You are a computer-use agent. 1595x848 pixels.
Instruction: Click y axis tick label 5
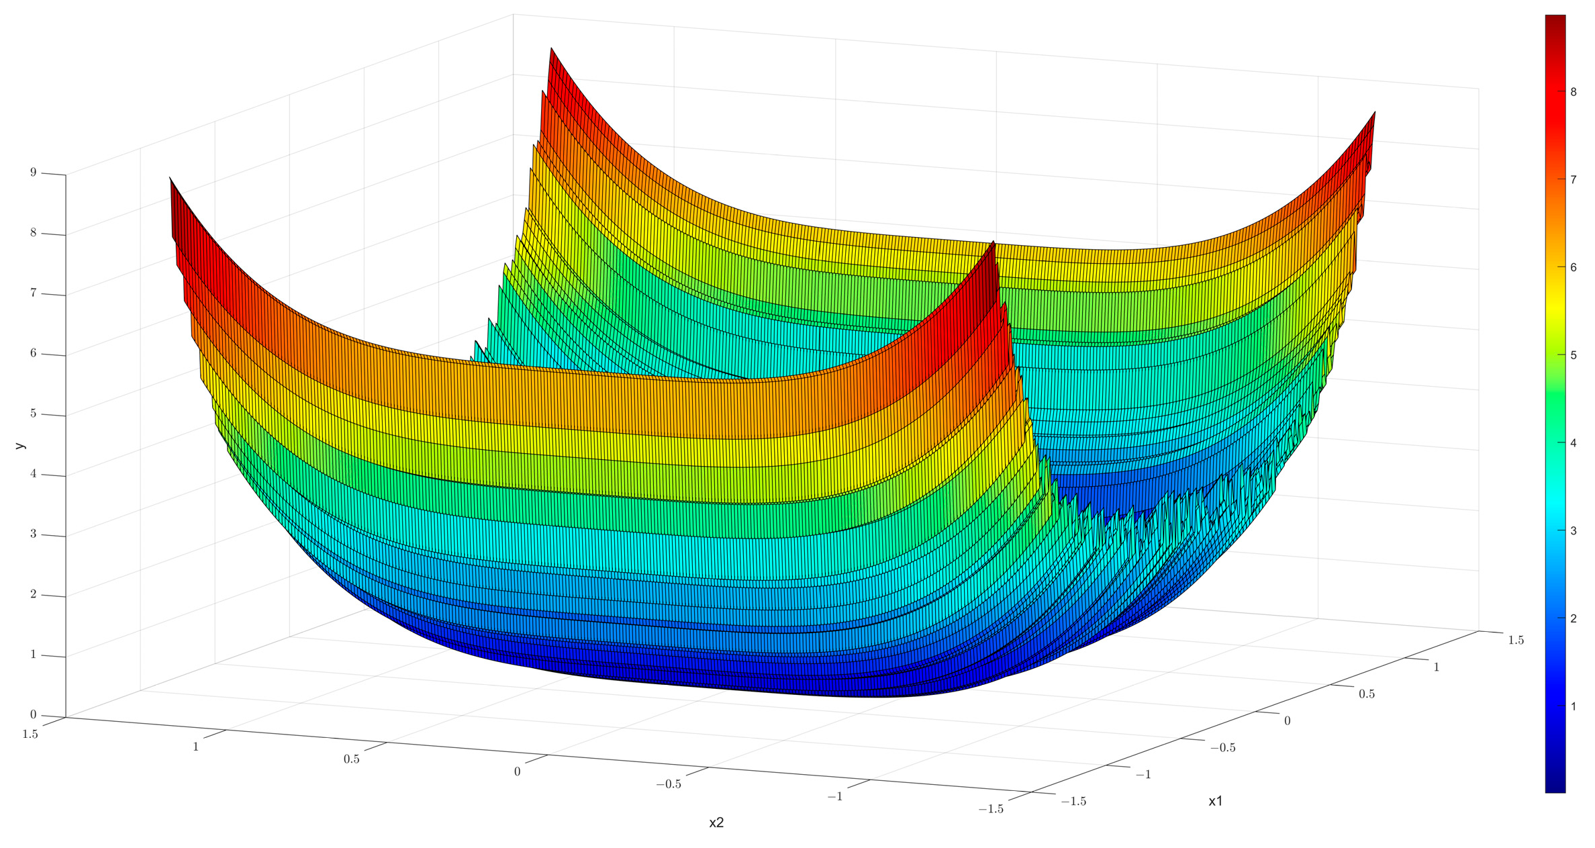coord(33,414)
